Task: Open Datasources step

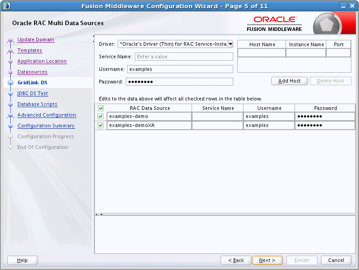Action: tap(32, 72)
